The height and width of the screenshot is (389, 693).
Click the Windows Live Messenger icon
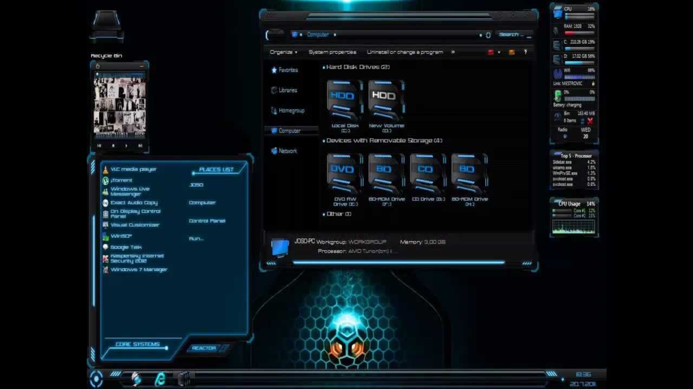click(x=106, y=191)
